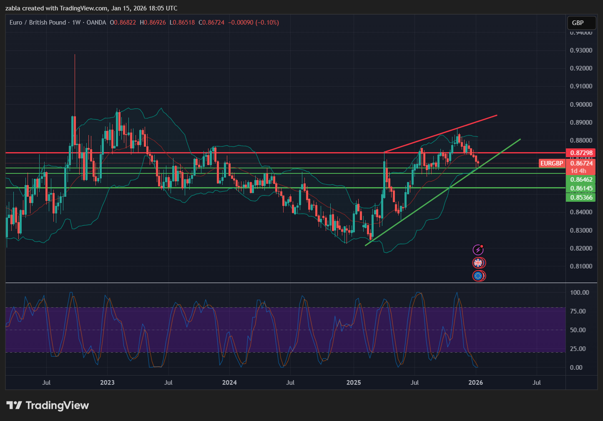Select the red 0.87298 resistance level label
Screen dimensions: 603x421
click(580, 153)
